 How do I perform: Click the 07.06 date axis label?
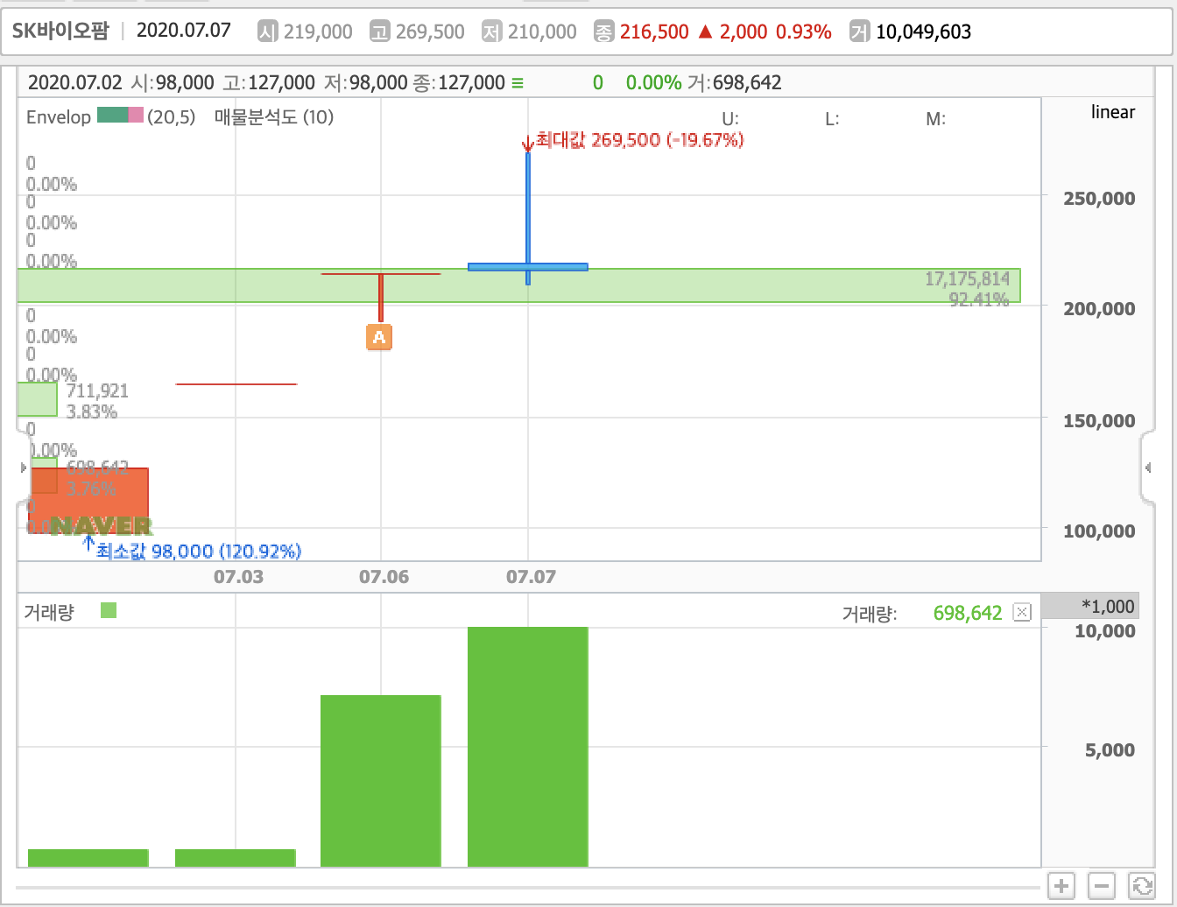point(384,577)
